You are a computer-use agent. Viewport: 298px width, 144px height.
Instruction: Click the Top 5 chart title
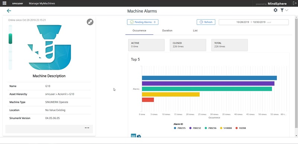[135, 60]
